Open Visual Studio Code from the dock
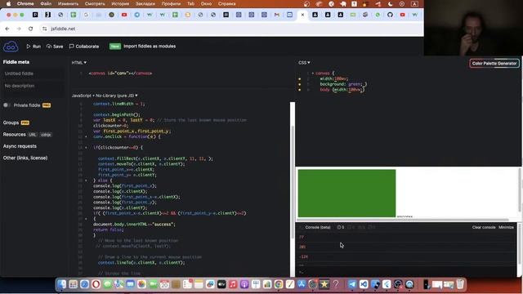 pos(364,284)
